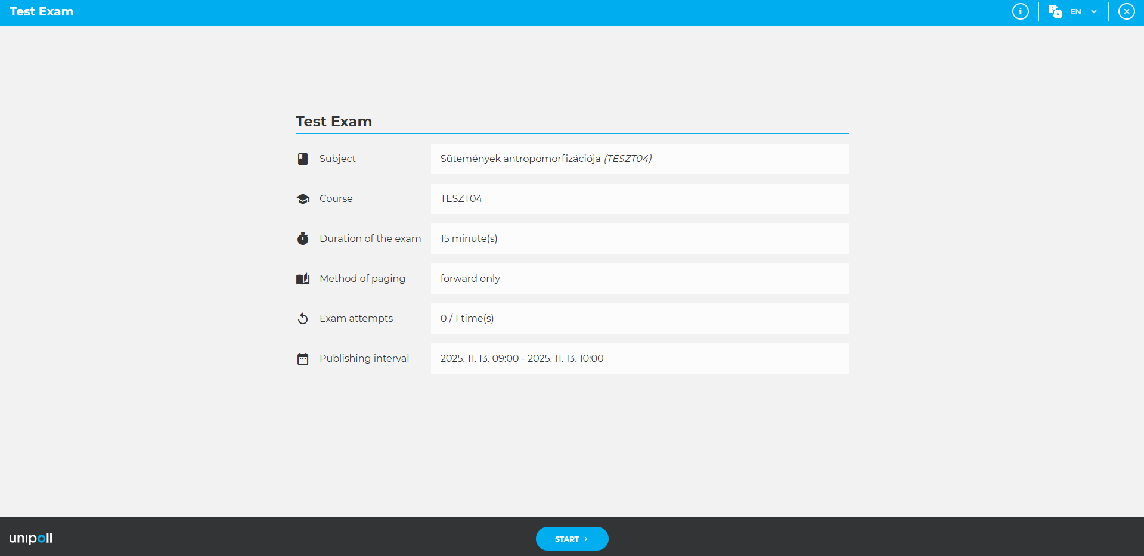Click the forward only paging value
Screen dimensions: 1144x556
point(470,278)
